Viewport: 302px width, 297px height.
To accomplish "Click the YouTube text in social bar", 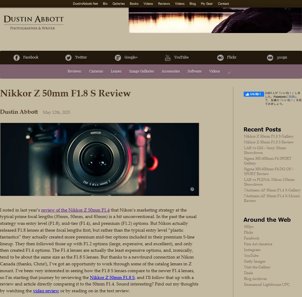I will [181, 57].
